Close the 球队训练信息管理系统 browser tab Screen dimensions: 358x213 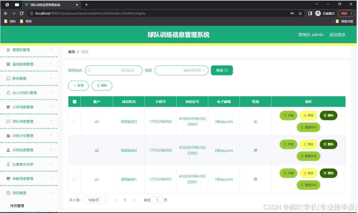(77, 5)
